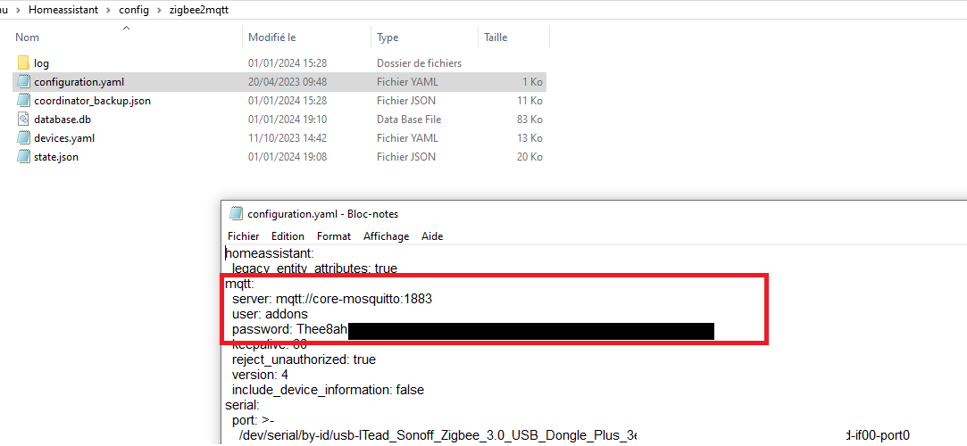The width and height of the screenshot is (967, 446).
Task: Select the devices.yaml file name
Action: tap(64, 138)
